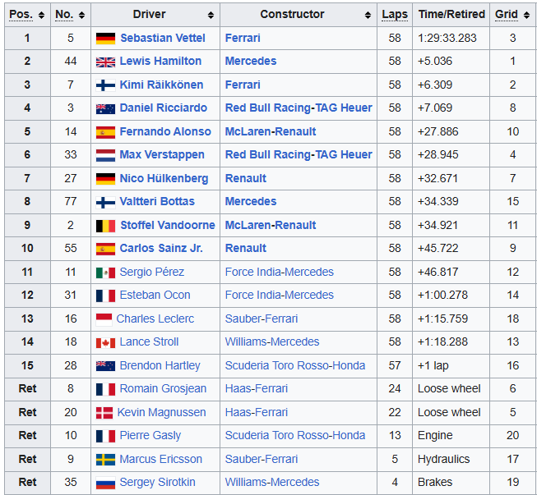Open Max Verstappen driver link
537x495 pixels.
162,155
